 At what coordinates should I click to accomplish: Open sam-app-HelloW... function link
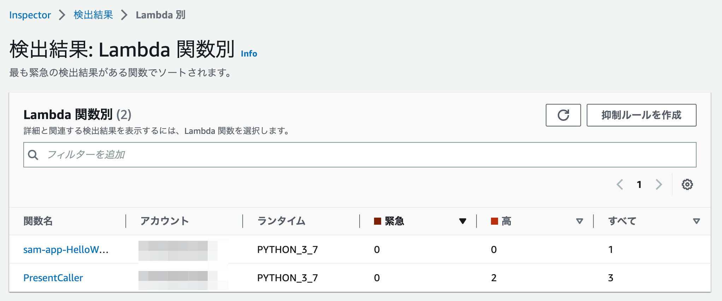click(66, 249)
